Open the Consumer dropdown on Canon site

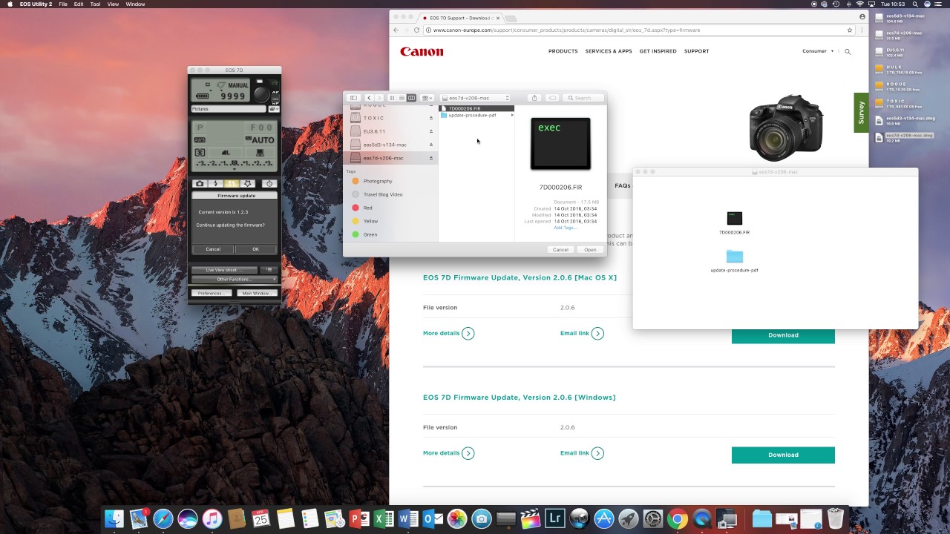tap(818, 51)
